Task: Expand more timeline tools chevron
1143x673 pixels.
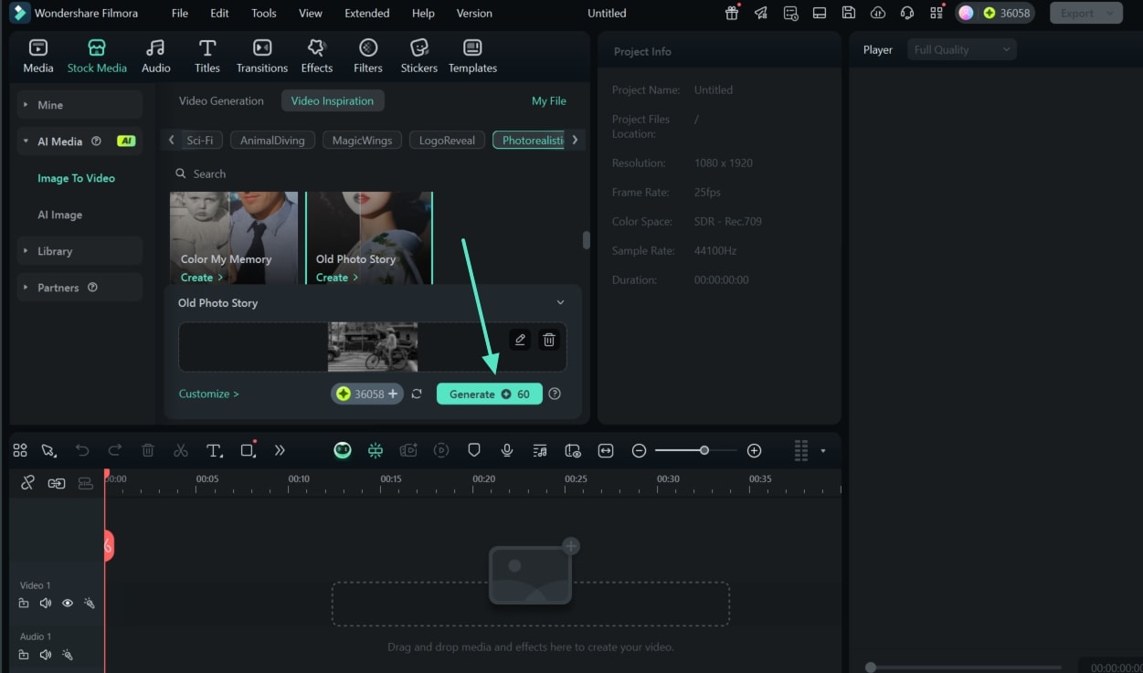Action: [280, 450]
